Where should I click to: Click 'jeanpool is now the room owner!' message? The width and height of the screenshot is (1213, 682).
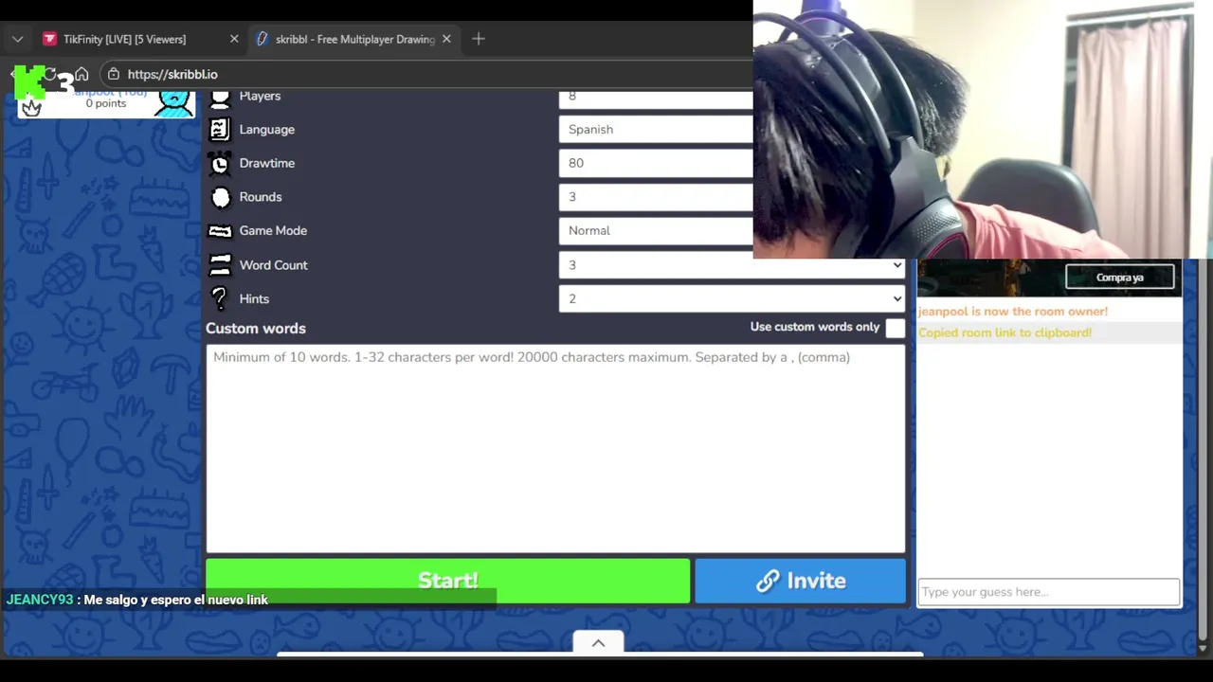[1013, 311]
